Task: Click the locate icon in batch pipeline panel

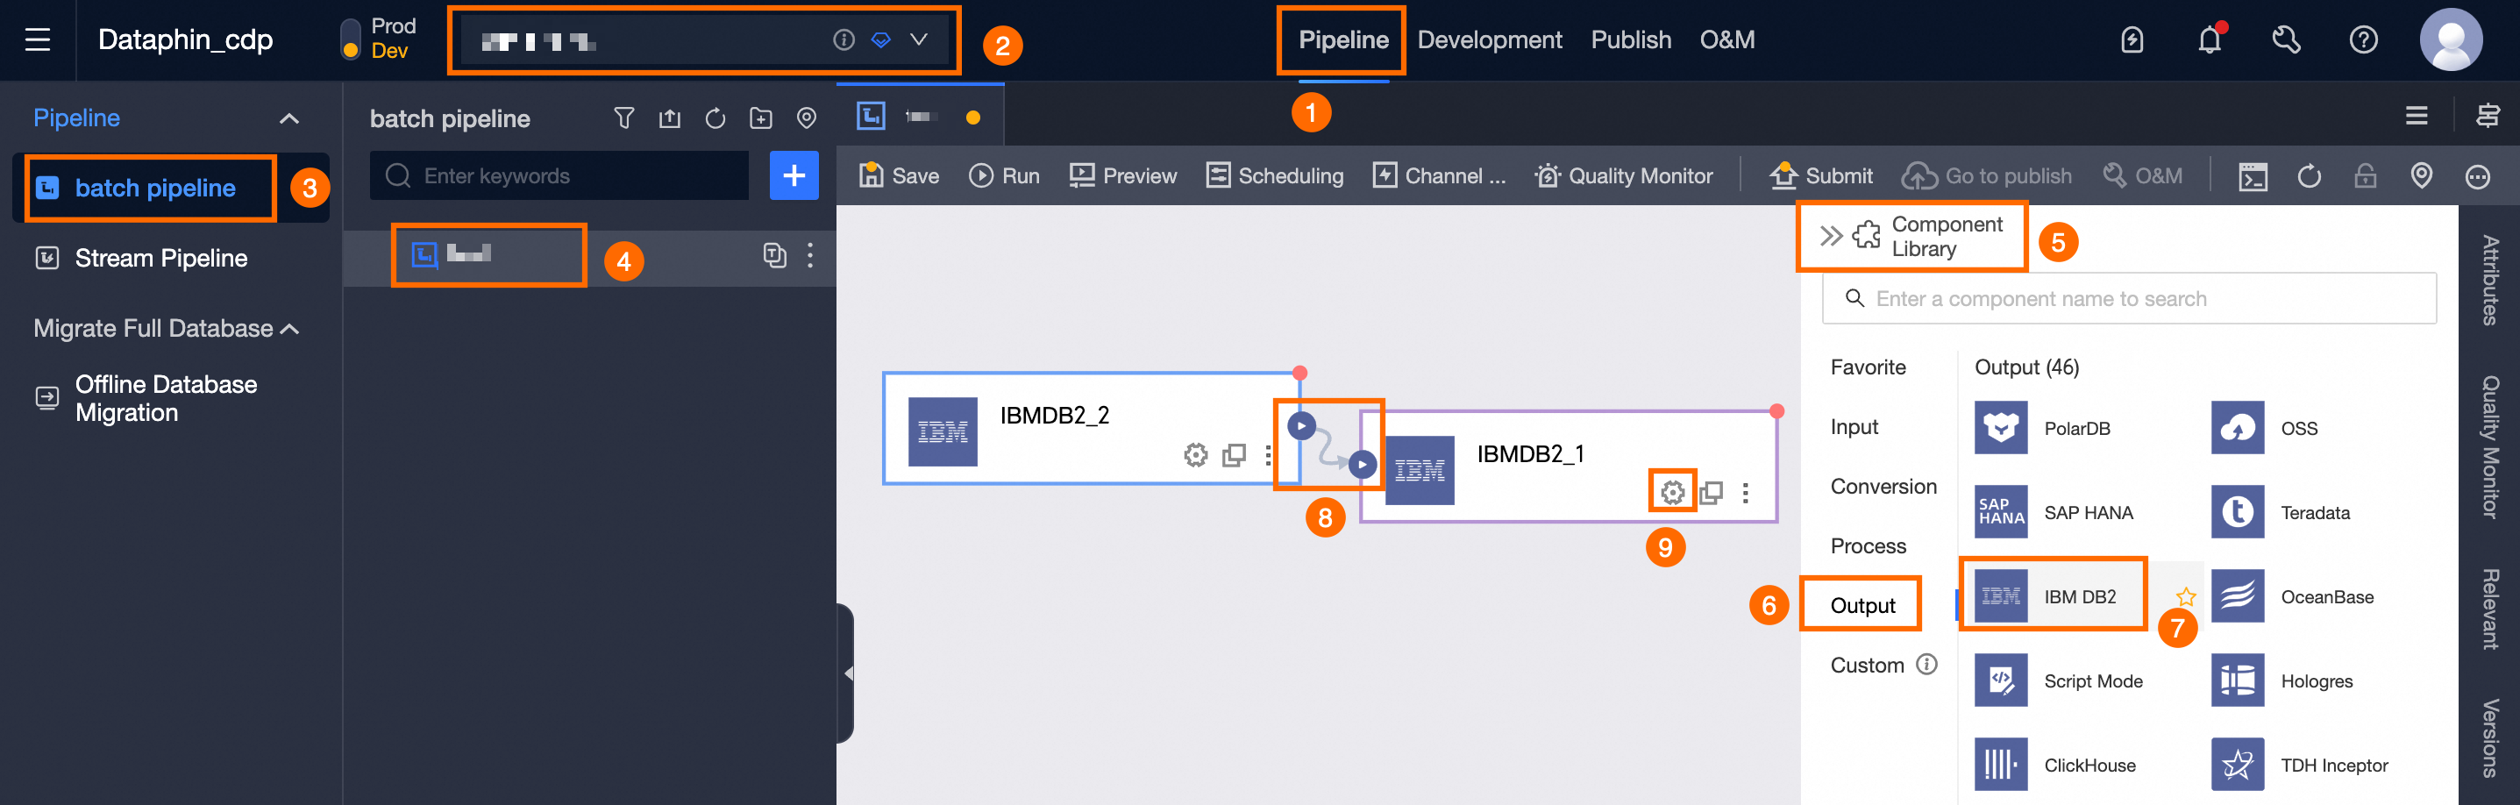Action: click(x=806, y=118)
